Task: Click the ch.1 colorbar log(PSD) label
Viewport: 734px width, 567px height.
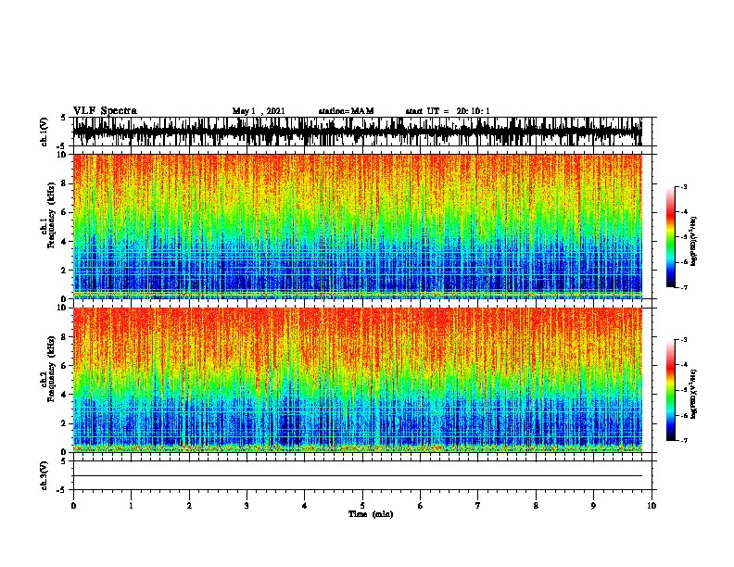Action: 694,242
